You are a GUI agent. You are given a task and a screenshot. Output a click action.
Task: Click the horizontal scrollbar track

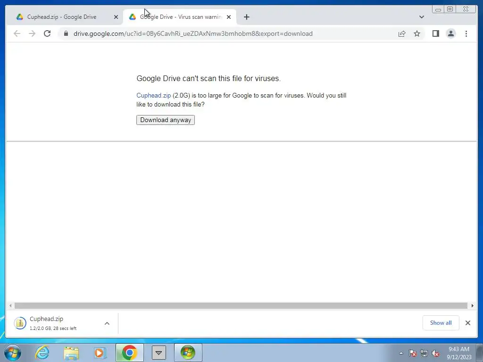pyautogui.click(x=241, y=305)
